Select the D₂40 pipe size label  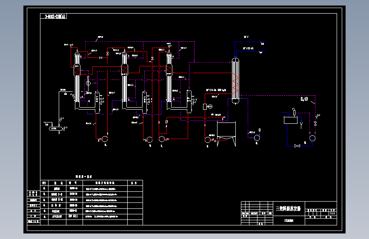(304, 99)
